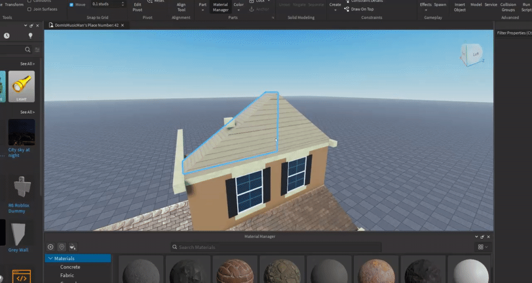Pop out the Material Manager panel
This screenshot has width=532, height=283.
click(x=482, y=237)
